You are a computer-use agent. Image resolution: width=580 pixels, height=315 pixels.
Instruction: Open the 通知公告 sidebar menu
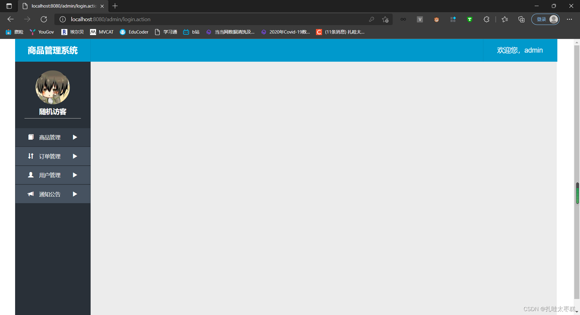53,194
